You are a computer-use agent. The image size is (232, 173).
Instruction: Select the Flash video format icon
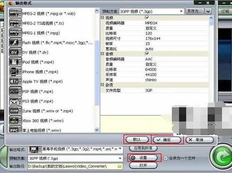click(15, 42)
